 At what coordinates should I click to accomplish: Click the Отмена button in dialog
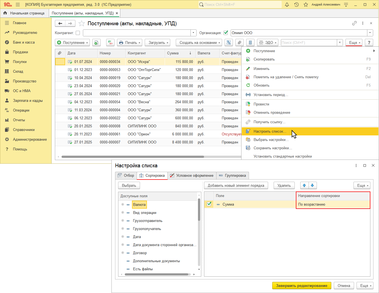pyautogui.click(x=344, y=286)
